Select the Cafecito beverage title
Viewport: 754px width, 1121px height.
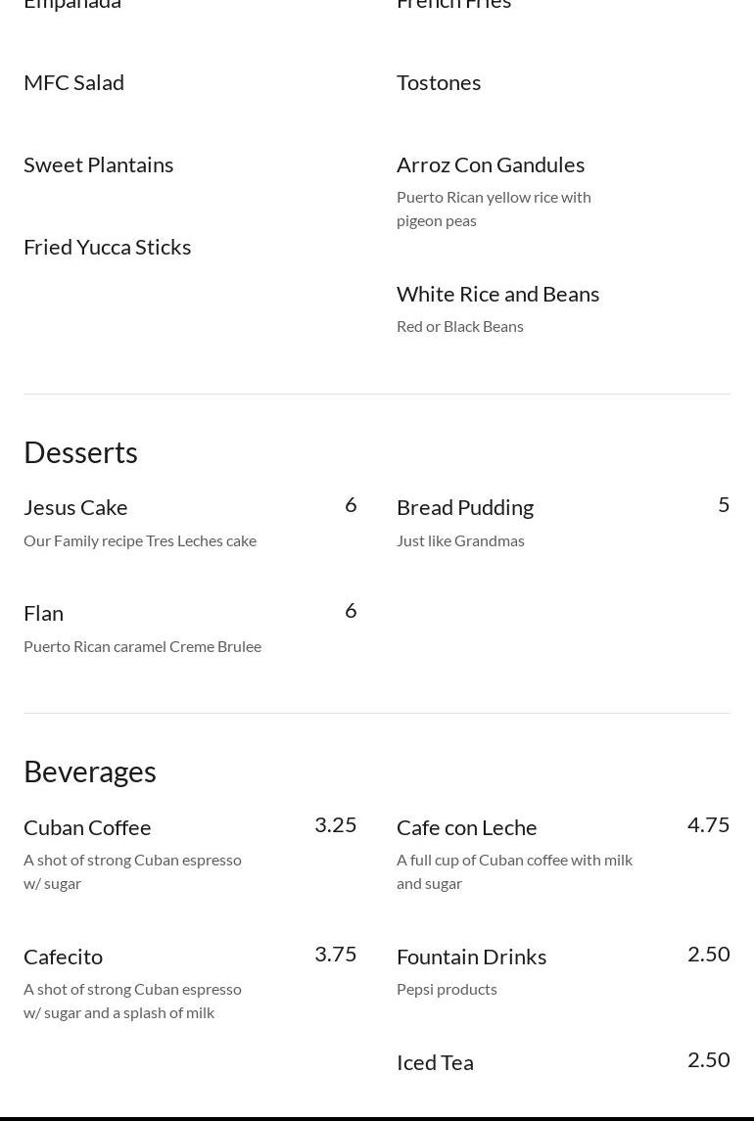63,957
